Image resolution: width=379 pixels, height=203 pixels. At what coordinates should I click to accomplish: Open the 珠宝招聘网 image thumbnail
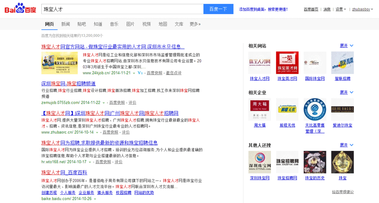pos(287,162)
